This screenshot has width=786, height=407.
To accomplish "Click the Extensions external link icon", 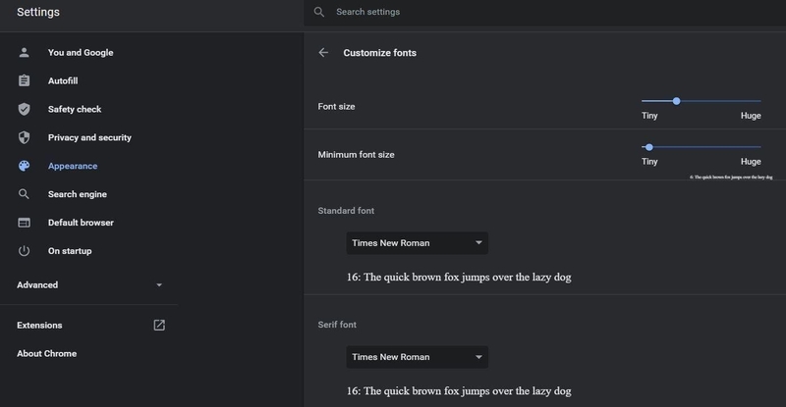I will point(159,325).
